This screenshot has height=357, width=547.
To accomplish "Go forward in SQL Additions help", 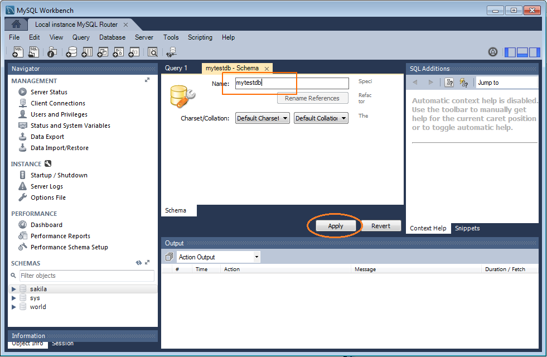I will pos(431,83).
